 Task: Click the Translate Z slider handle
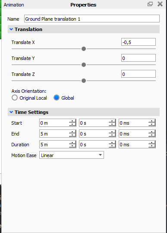point(84,81)
